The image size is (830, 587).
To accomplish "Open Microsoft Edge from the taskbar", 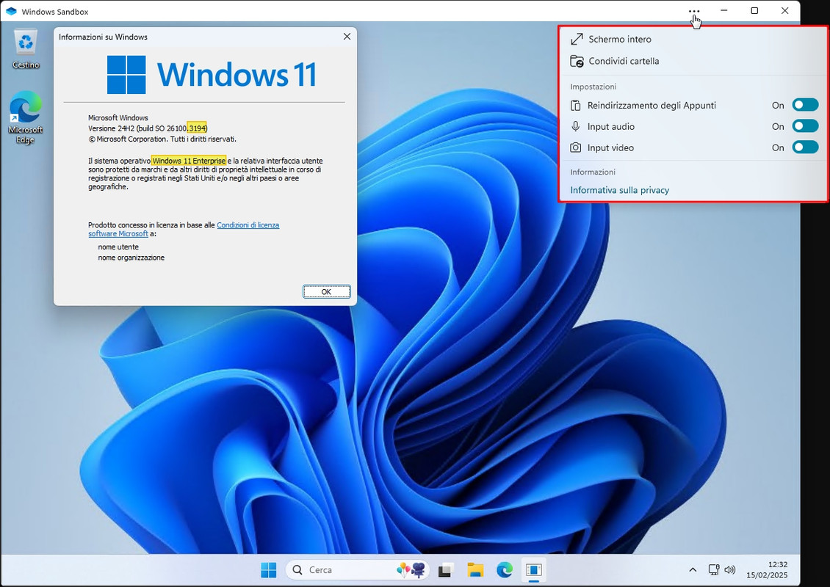I will click(505, 570).
